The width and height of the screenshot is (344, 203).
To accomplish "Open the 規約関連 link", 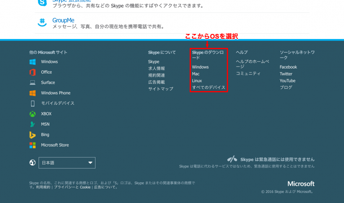I will (157, 75).
